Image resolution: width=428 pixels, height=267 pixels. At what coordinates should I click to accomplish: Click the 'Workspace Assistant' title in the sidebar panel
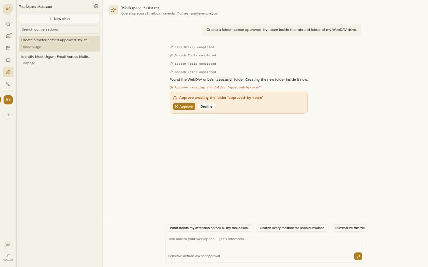point(36,6)
